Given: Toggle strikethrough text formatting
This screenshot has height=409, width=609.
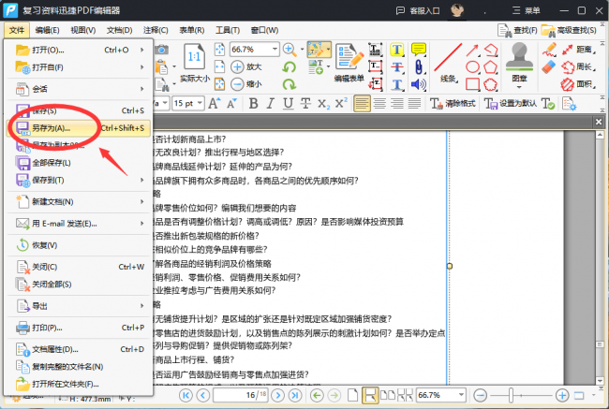Looking at the screenshot, I should coord(305,104).
